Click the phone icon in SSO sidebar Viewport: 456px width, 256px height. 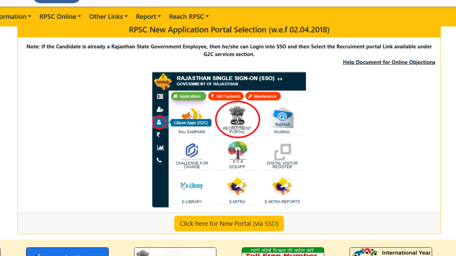[159, 160]
